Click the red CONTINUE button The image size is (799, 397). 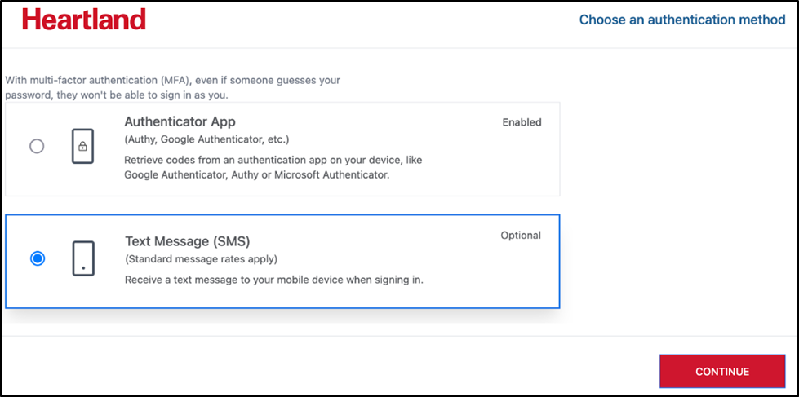(x=722, y=372)
